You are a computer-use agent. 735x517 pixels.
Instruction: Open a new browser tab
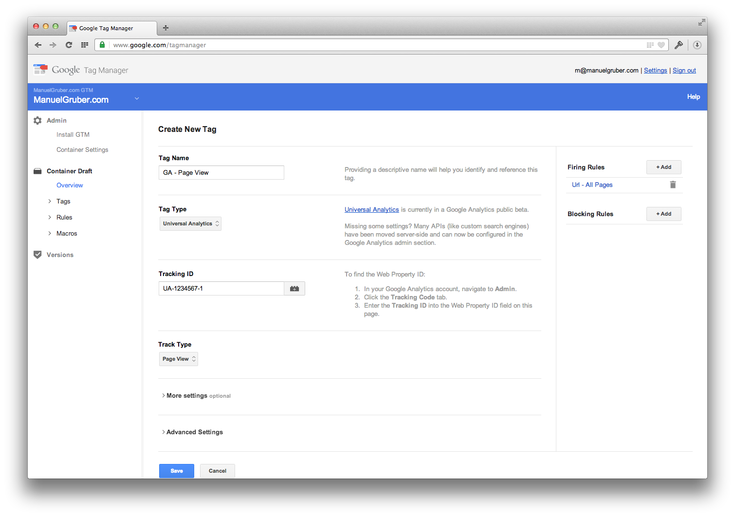165,28
